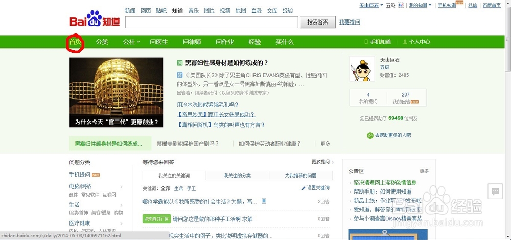Screen dimensions: 511x240
Task: Open the 文库 link in top search nav
Action: point(272,10)
